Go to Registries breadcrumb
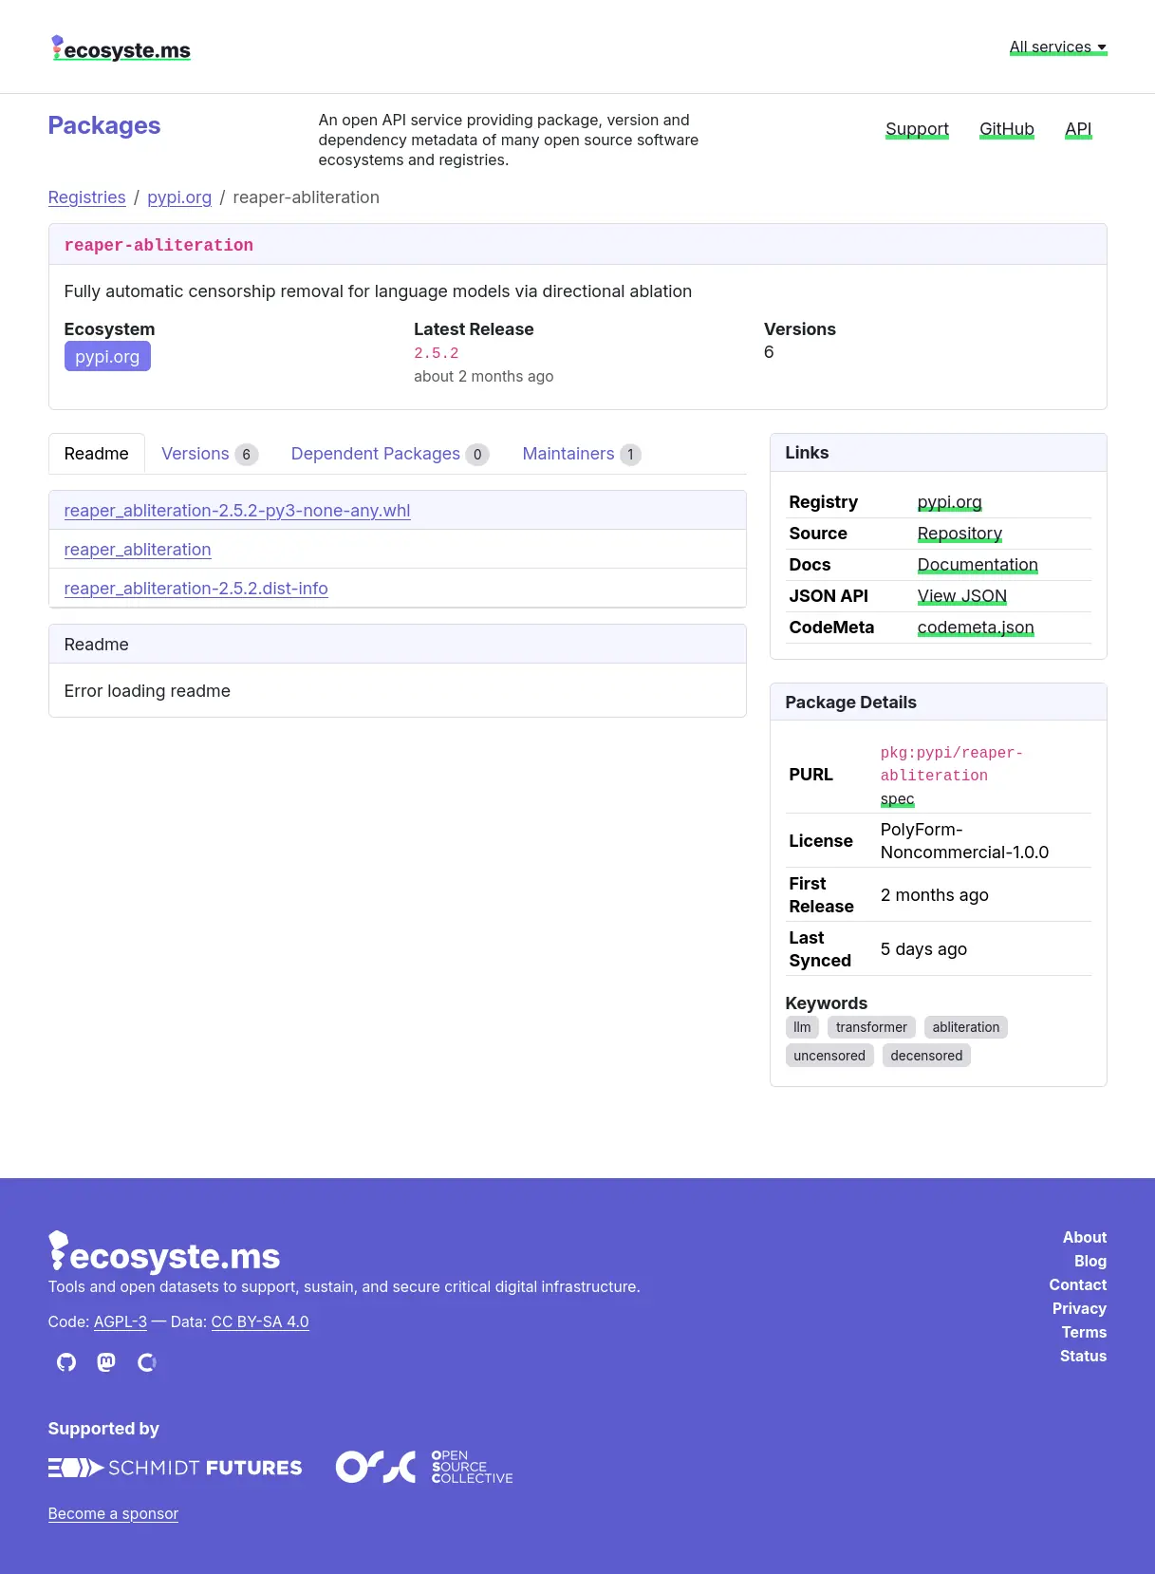The width and height of the screenshot is (1155, 1574). pyautogui.click(x=87, y=197)
